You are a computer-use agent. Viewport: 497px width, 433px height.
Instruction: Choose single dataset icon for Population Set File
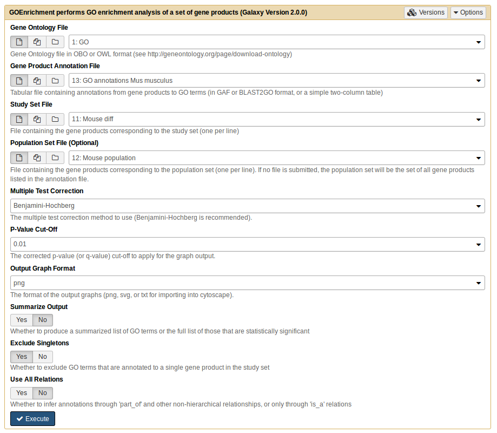click(19, 158)
